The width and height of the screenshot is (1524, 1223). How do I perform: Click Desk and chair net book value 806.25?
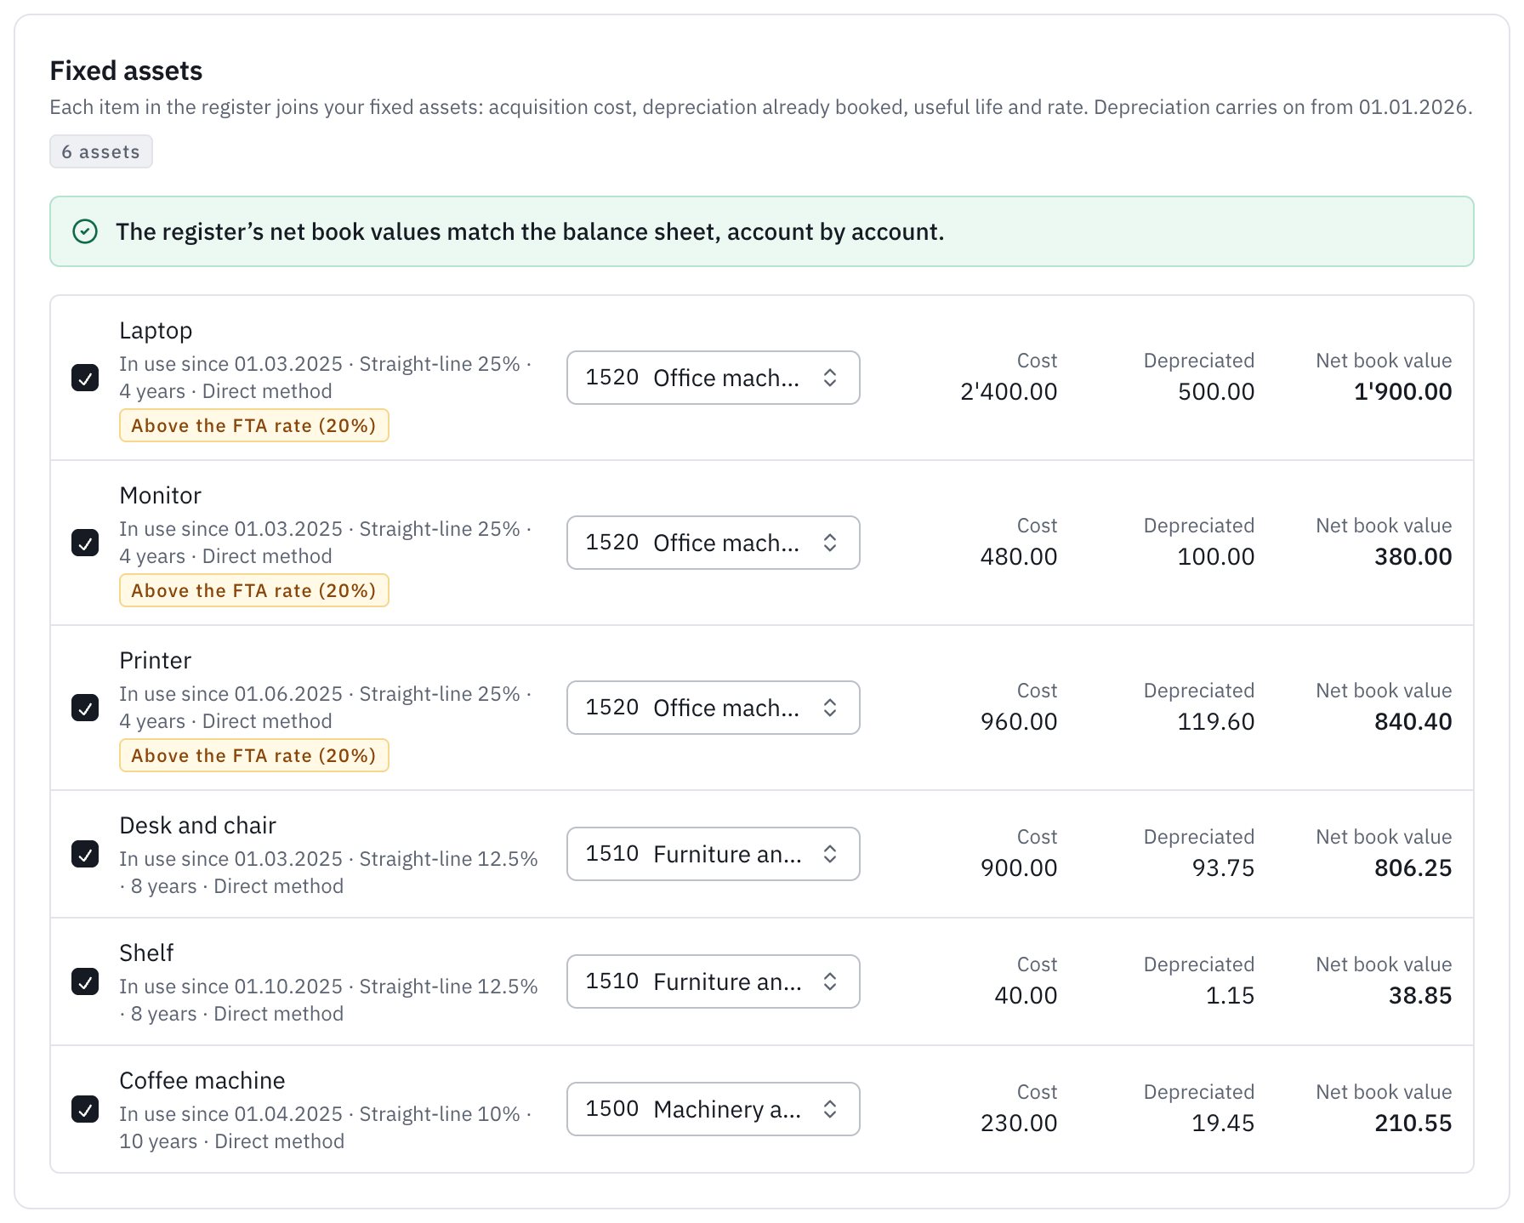point(1413,867)
